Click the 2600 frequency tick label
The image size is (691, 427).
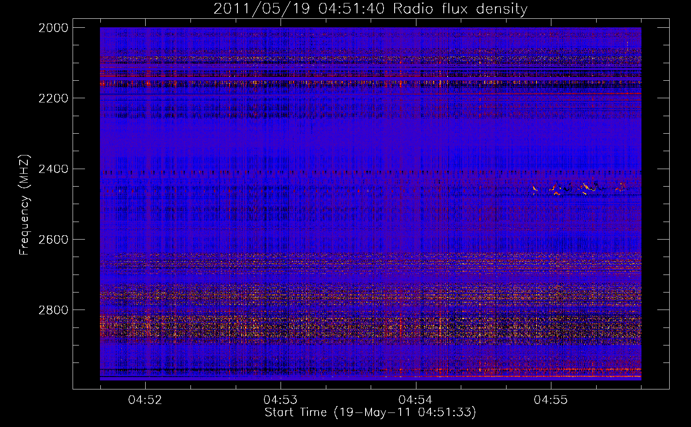53,240
